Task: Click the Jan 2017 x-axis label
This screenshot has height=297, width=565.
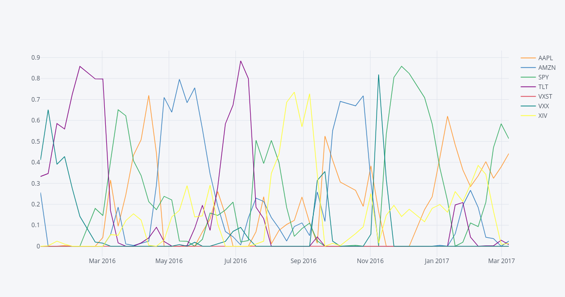Action: [436, 261]
